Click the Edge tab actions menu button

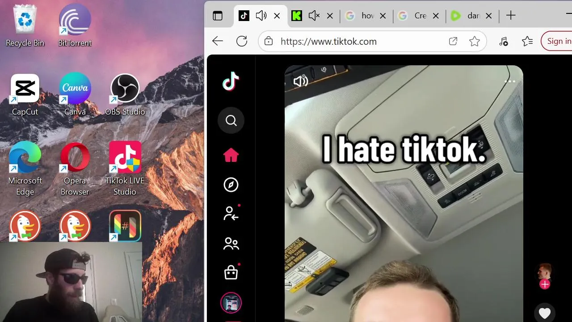point(218,16)
